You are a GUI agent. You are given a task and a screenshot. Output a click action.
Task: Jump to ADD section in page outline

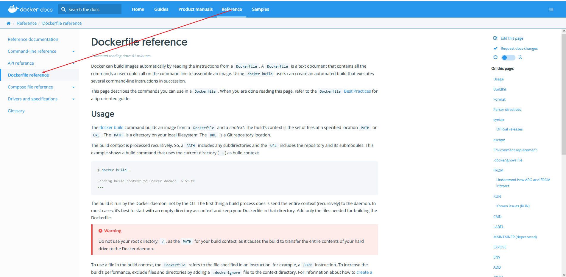click(x=497, y=267)
